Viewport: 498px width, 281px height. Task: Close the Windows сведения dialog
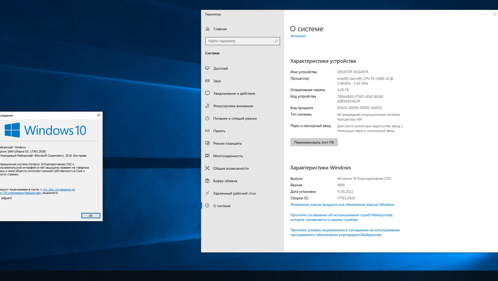coord(98,115)
